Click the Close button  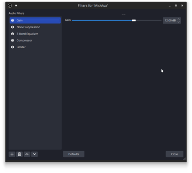174,154
